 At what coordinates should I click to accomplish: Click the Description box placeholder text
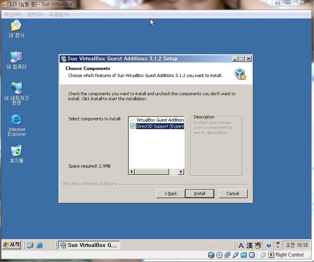coord(213,128)
